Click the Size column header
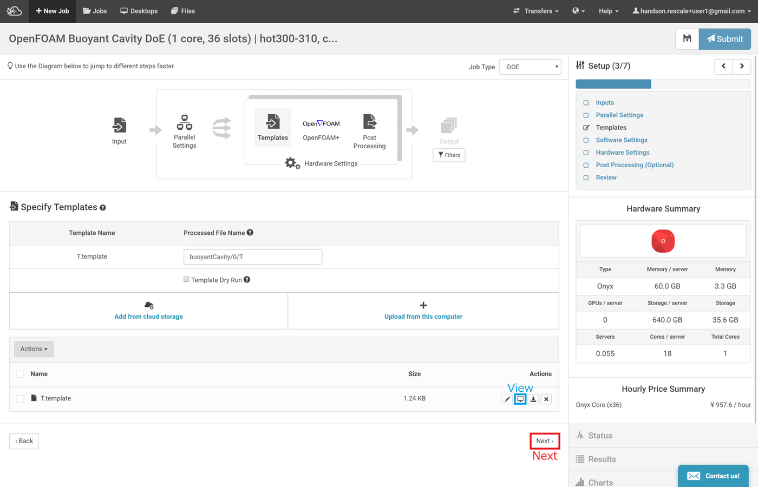 [x=414, y=374]
